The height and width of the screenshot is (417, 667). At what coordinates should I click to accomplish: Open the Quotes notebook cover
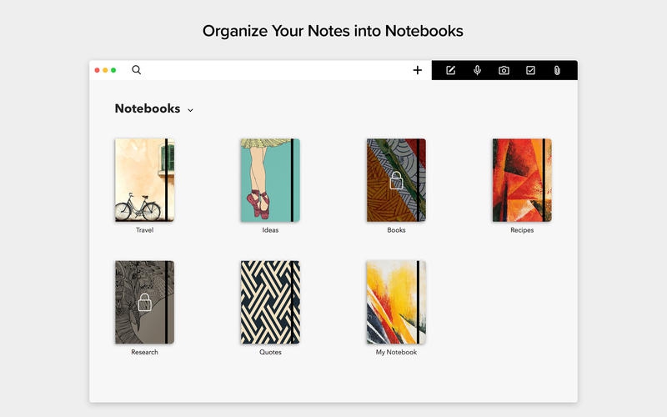270,302
